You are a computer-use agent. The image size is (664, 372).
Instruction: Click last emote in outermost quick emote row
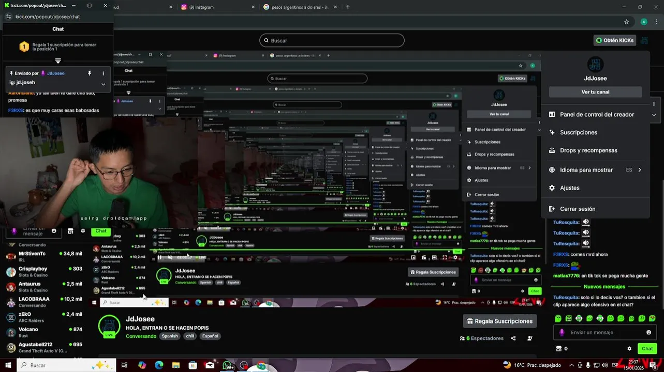coord(652,318)
